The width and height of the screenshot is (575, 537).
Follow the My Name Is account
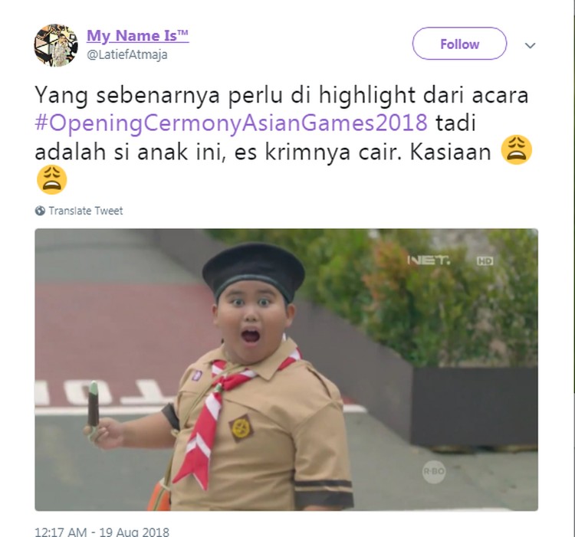click(459, 44)
